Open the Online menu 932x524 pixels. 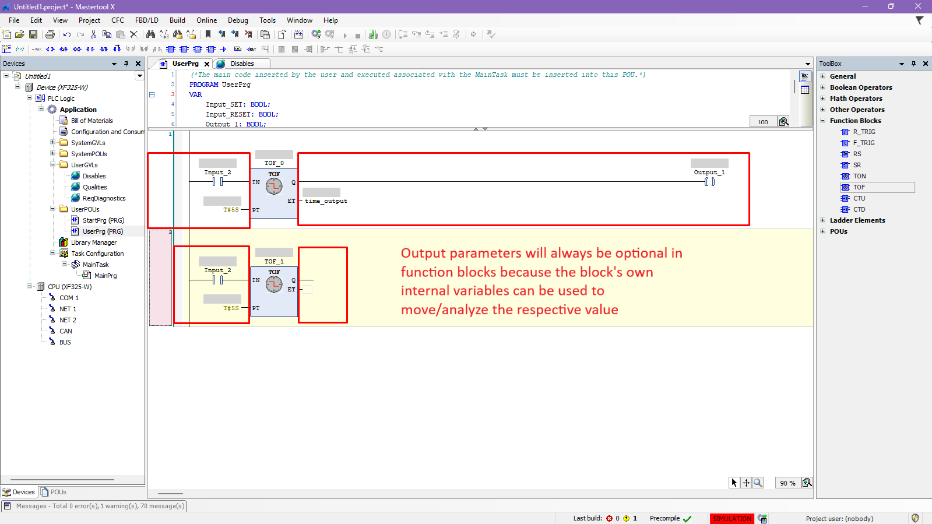pos(206,20)
